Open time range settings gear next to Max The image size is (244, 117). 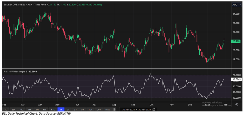114,109
